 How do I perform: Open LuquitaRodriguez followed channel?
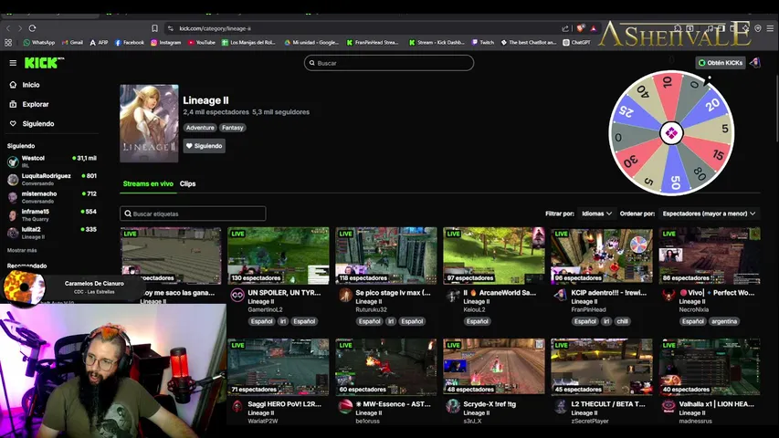click(x=52, y=179)
